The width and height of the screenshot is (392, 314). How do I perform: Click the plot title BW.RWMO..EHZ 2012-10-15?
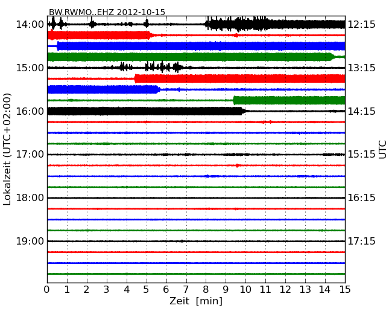click(x=107, y=12)
